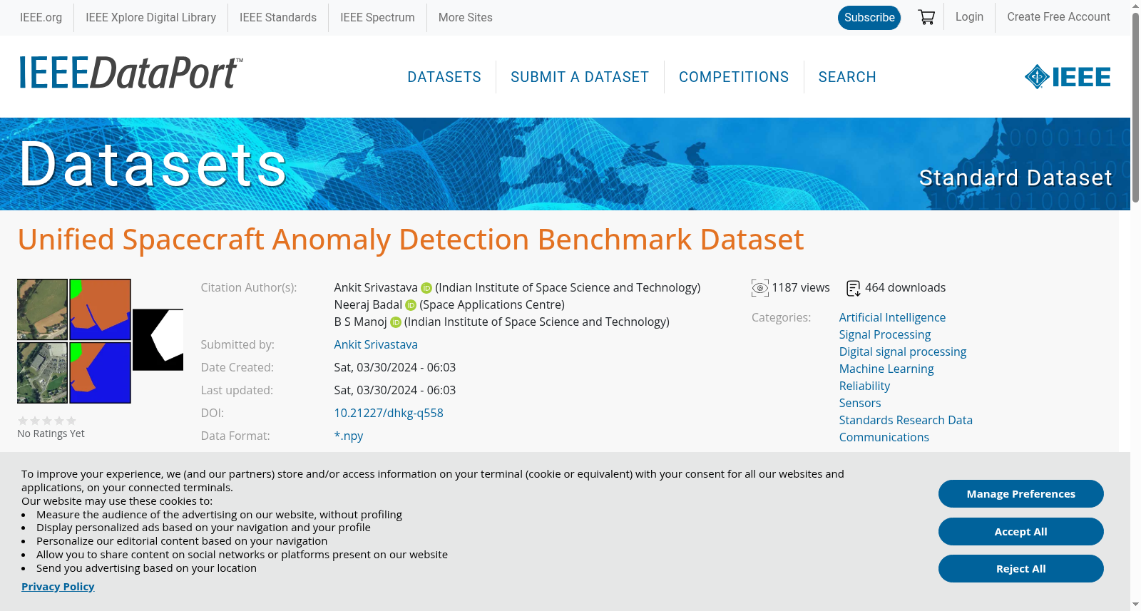Open IEEE Standards link
1141x611 pixels.
pos(278,17)
